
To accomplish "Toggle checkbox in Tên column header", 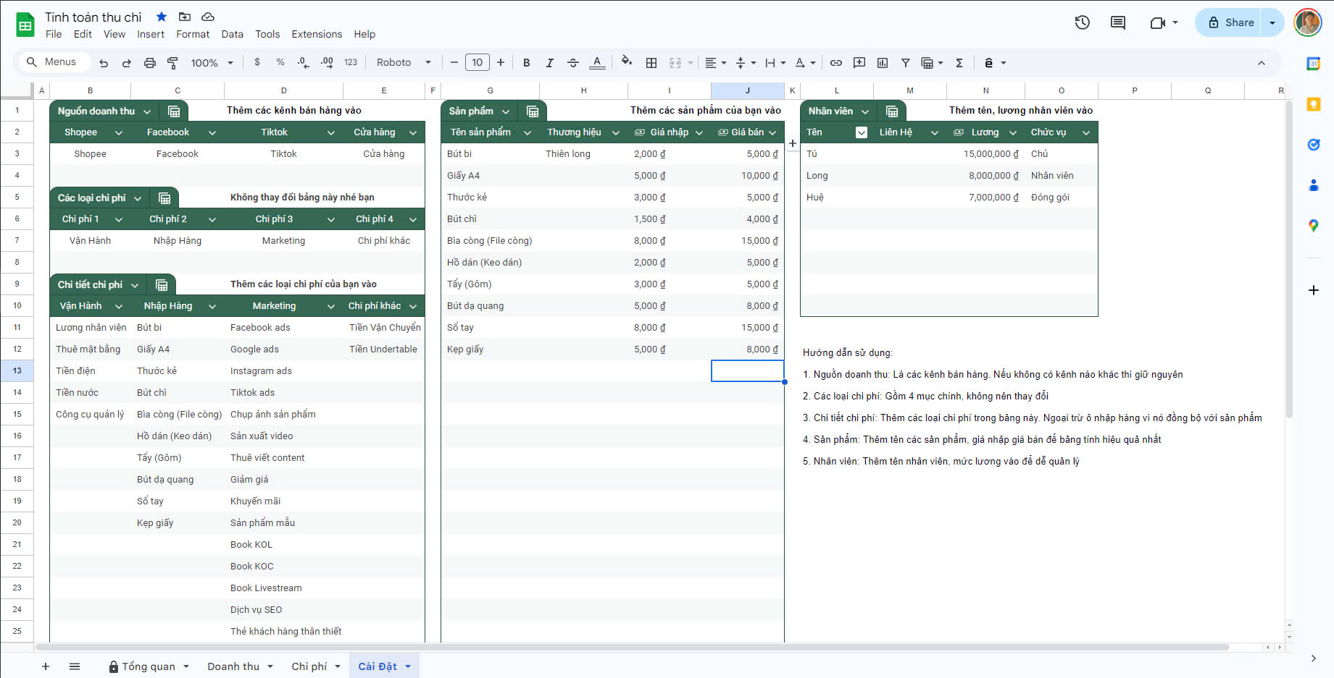I will (861, 132).
